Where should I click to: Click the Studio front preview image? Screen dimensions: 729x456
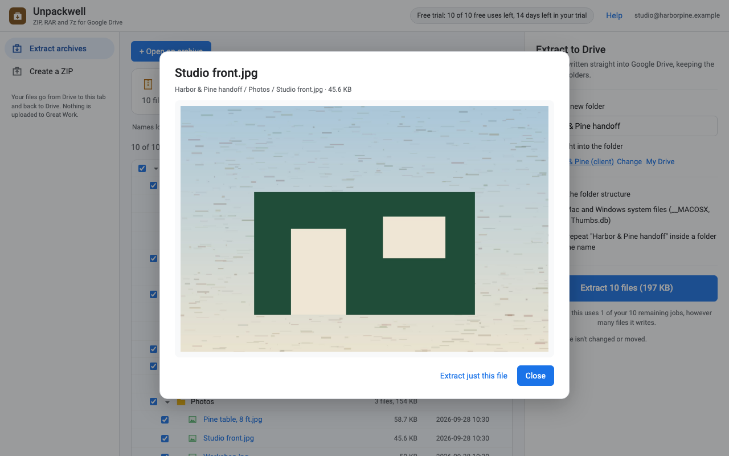pyautogui.click(x=364, y=229)
